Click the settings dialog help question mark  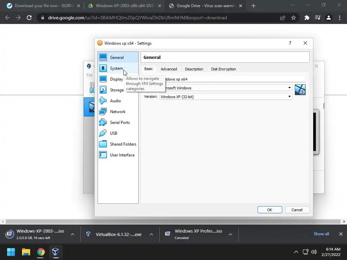(290, 43)
